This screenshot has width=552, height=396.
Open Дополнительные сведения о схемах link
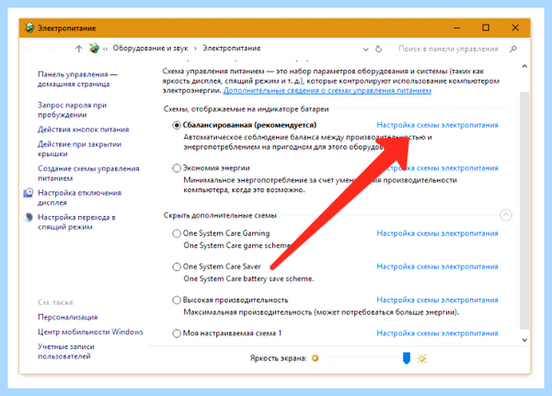click(327, 91)
